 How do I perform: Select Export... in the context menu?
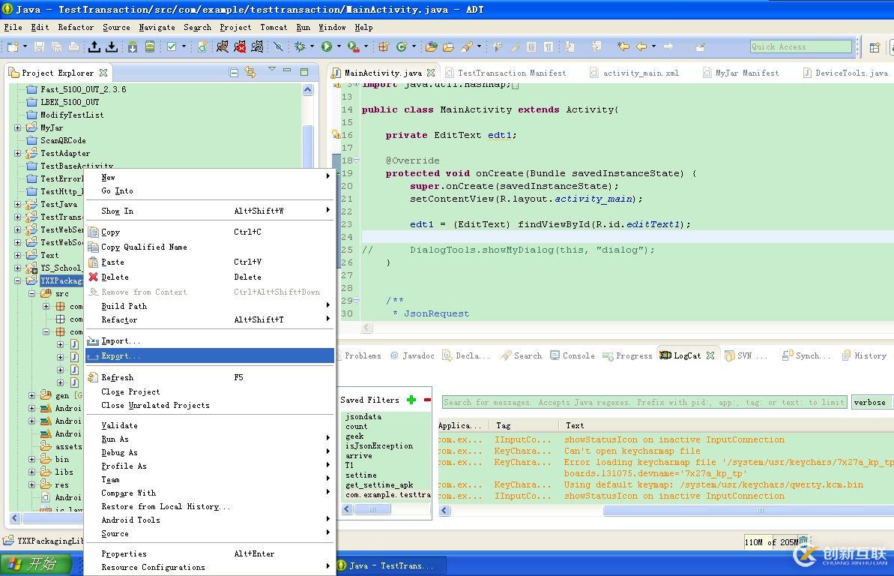121,356
